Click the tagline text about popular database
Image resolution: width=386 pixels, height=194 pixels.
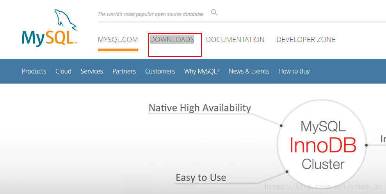click(x=151, y=14)
